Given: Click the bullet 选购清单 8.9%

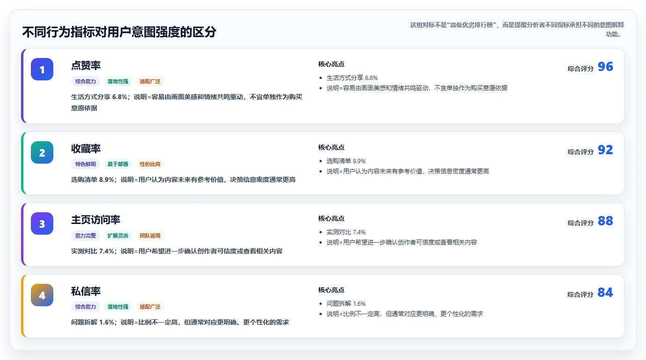Looking at the screenshot, I should [x=346, y=161].
